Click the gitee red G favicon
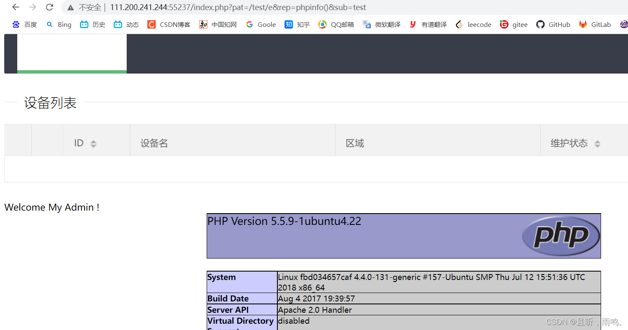628x330 pixels. click(x=504, y=24)
